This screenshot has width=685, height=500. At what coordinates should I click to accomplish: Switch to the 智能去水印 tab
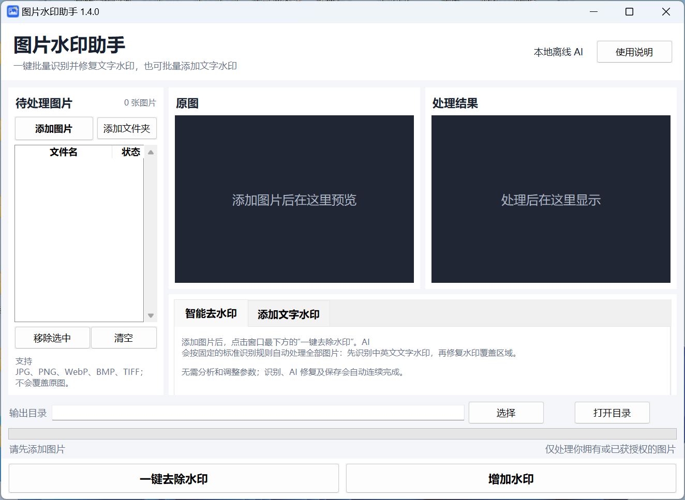211,313
